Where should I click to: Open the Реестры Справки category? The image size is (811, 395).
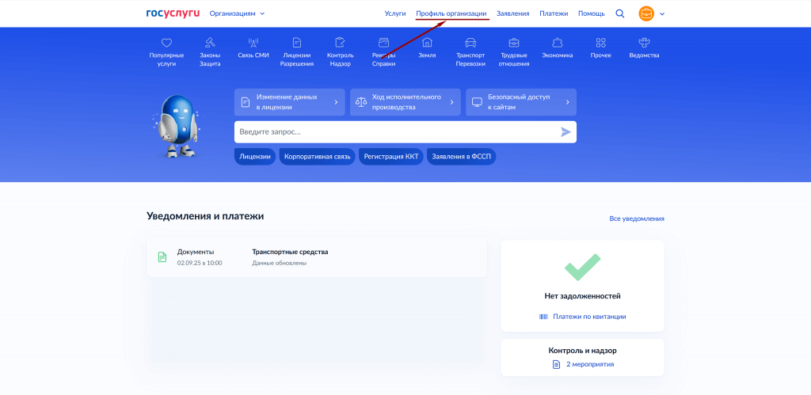click(384, 52)
